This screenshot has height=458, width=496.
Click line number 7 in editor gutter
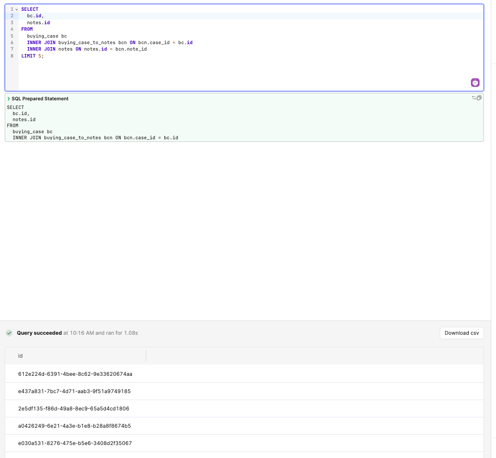[12, 49]
